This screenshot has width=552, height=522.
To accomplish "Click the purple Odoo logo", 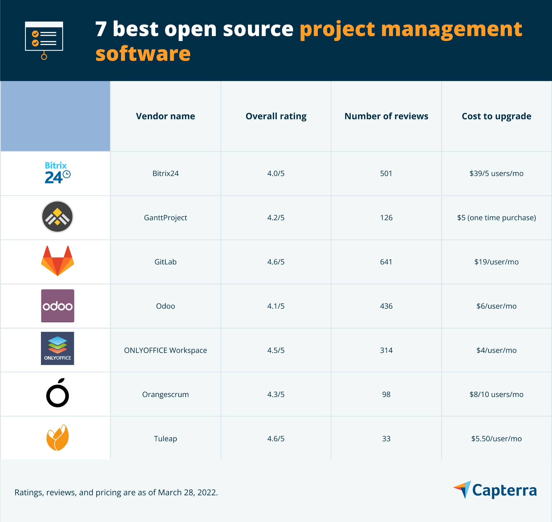I will click(57, 306).
